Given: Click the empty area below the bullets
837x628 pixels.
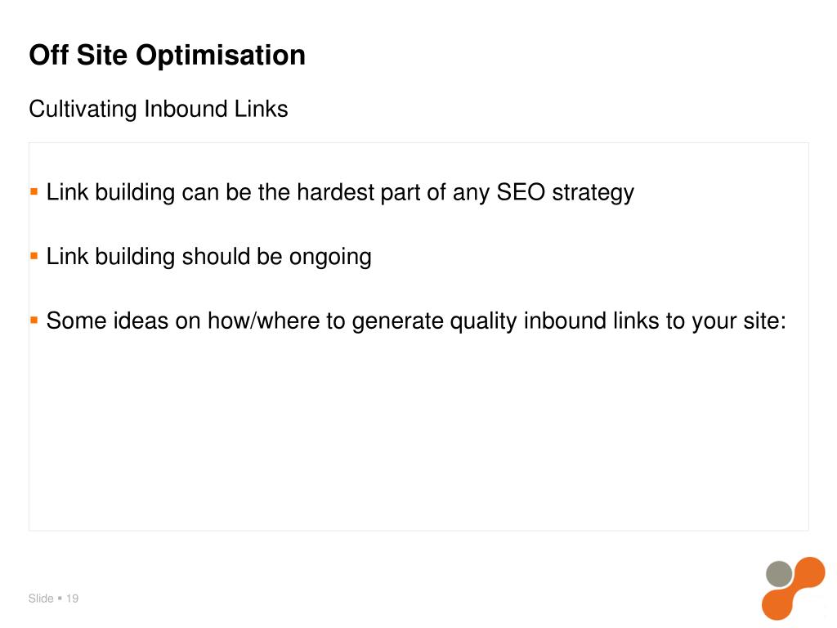Looking at the screenshot, I should [418, 433].
